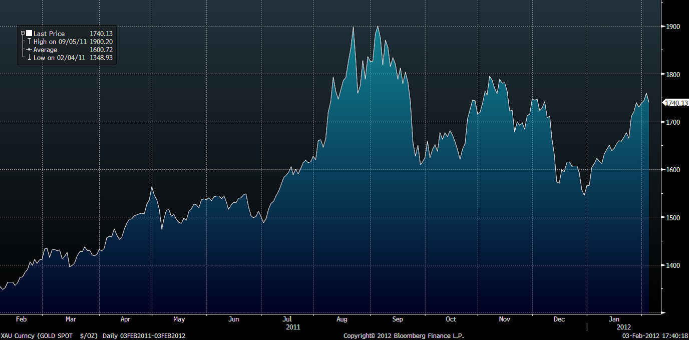The width and height of the screenshot is (689, 340).
Task: Collapse the Last Price legend tree
Action: 23,34
